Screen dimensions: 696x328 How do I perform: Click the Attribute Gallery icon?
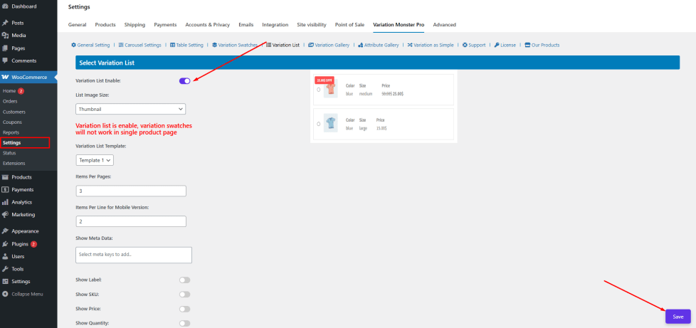pos(360,46)
